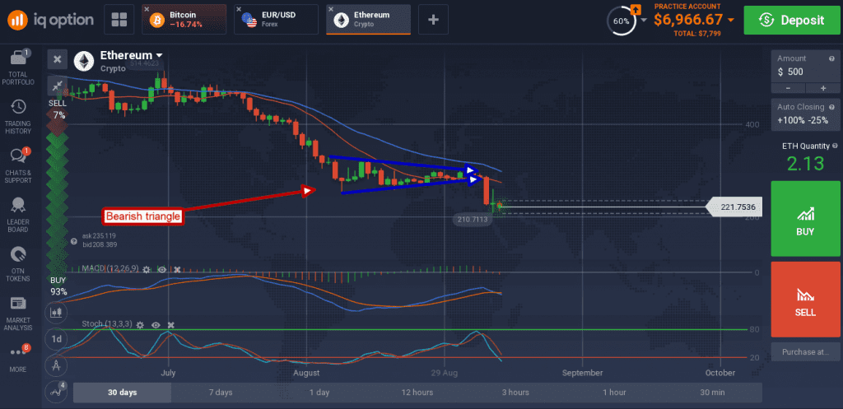Click the TOTAL: $7,799 text
The image size is (843, 409).
pos(696,33)
